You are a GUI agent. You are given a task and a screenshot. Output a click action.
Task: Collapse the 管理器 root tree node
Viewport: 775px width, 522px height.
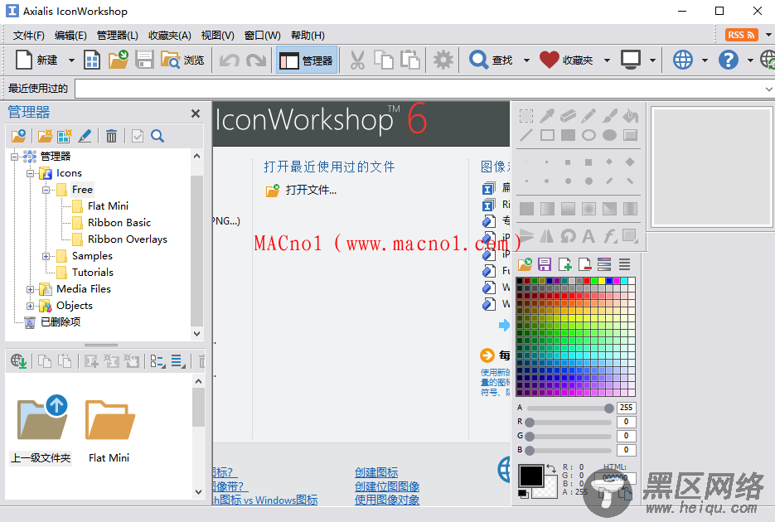(14, 157)
